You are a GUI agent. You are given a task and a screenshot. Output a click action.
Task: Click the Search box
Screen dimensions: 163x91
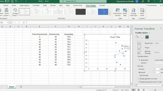(83, 1)
